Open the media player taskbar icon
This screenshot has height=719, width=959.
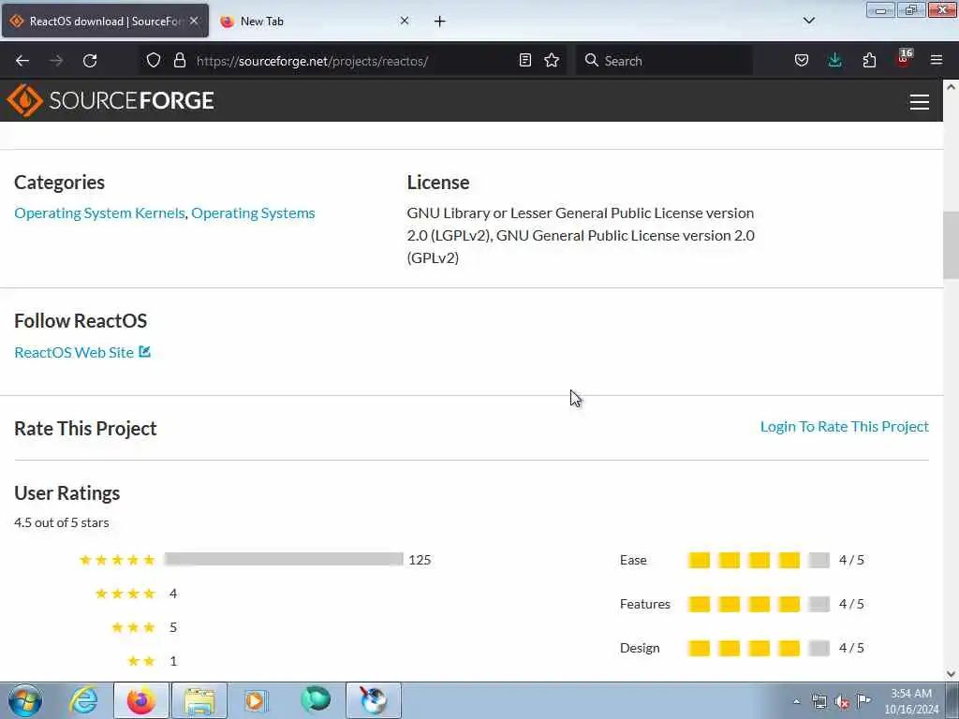[256, 700]
